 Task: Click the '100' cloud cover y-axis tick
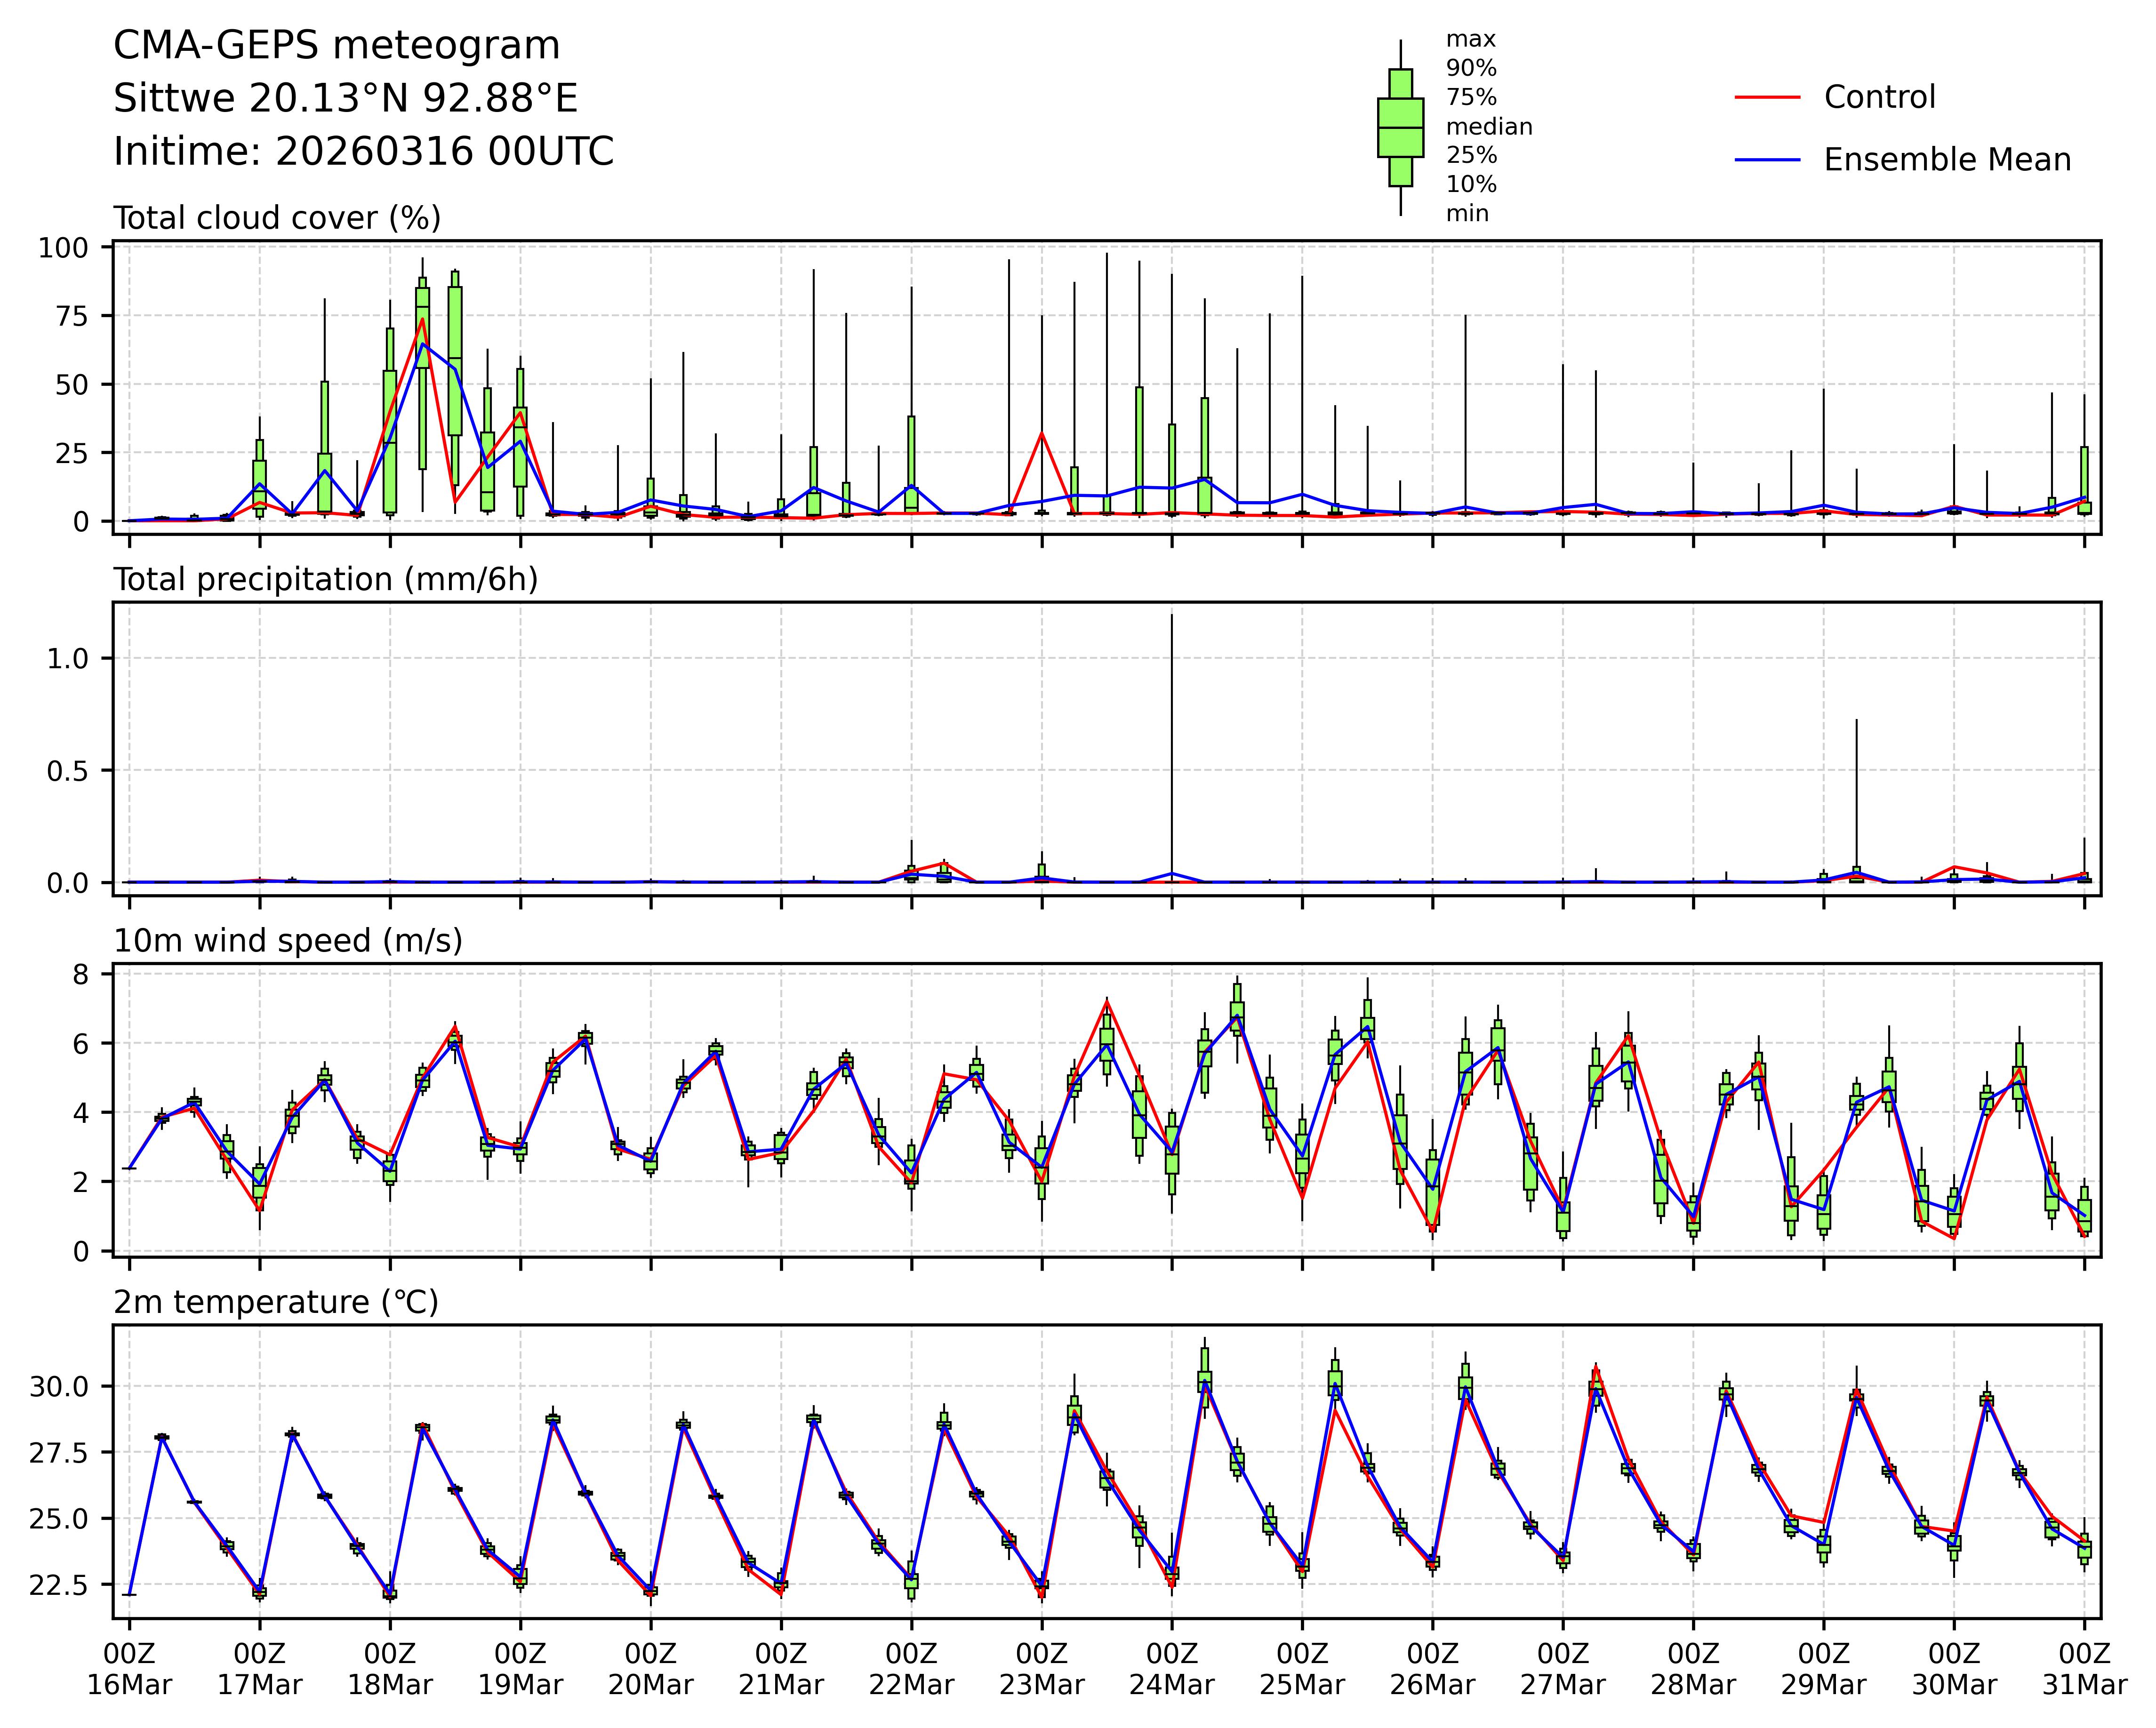click(63, 247)
